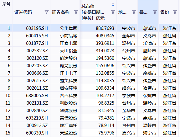Click filter icon in 地... column header
Viewport: 180px width, 137px height.
134,12
